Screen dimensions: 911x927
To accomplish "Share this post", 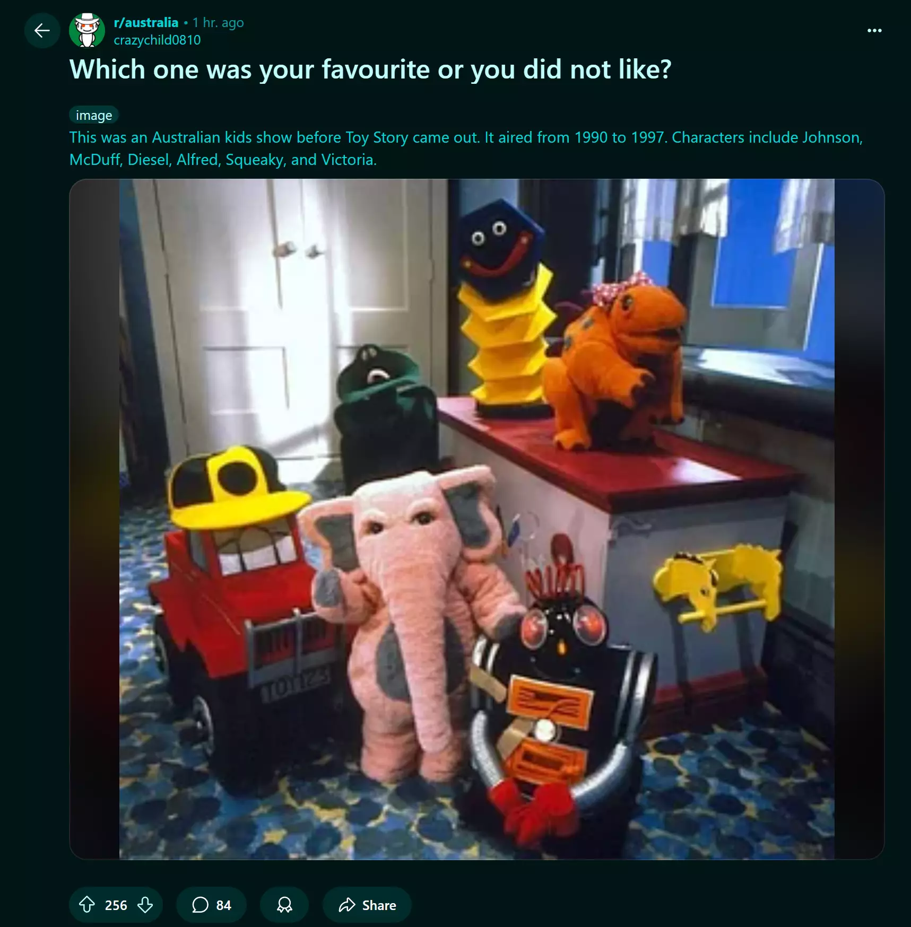I will tap(367, 905).
